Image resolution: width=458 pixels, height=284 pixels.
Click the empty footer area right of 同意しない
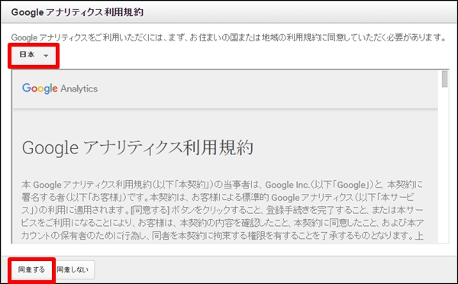point(275,269)
